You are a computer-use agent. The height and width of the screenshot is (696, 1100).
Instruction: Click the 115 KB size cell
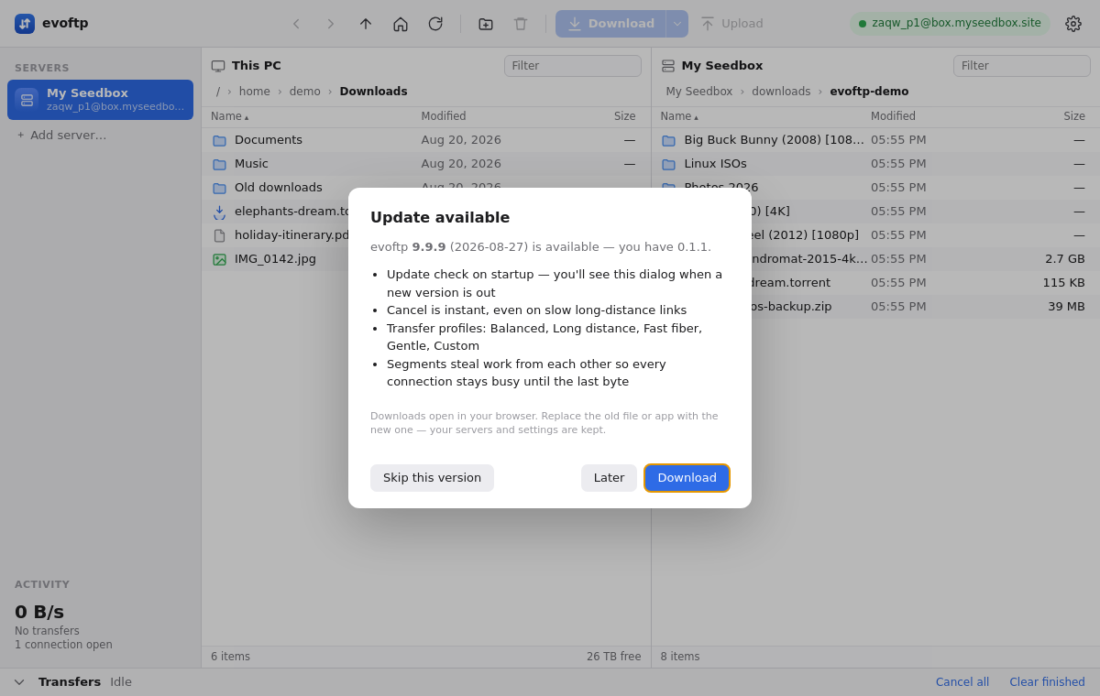coord(1063,283)
